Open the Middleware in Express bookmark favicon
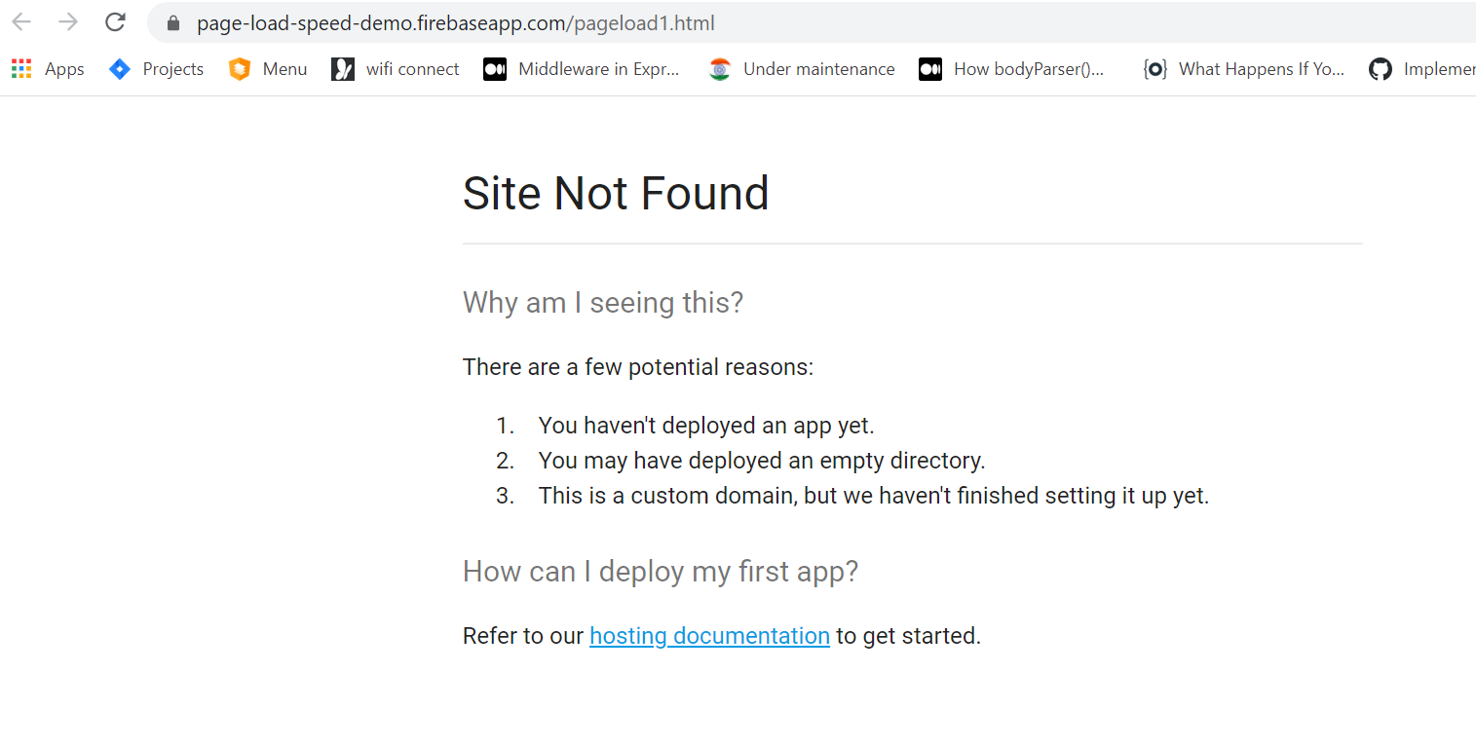The width and height of the screenshot is (1476, 747). coord(495,68)
